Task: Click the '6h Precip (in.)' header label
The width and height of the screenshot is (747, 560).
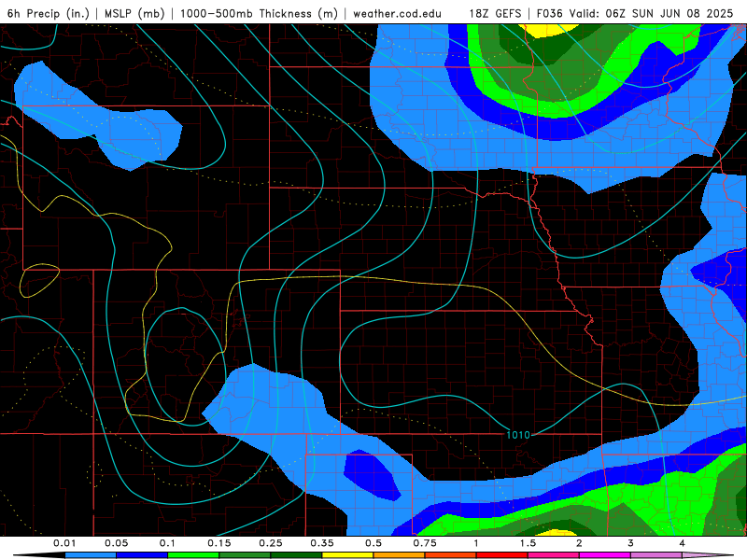Action: 49,13
